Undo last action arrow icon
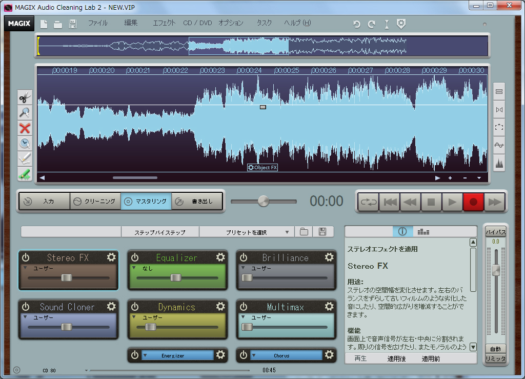Screen dimensions: 525x379 pos(357,24)
